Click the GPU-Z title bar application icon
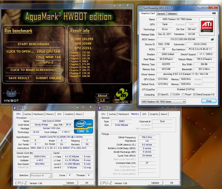Screen dimensions: 222x189 click(x=141, y=8)
